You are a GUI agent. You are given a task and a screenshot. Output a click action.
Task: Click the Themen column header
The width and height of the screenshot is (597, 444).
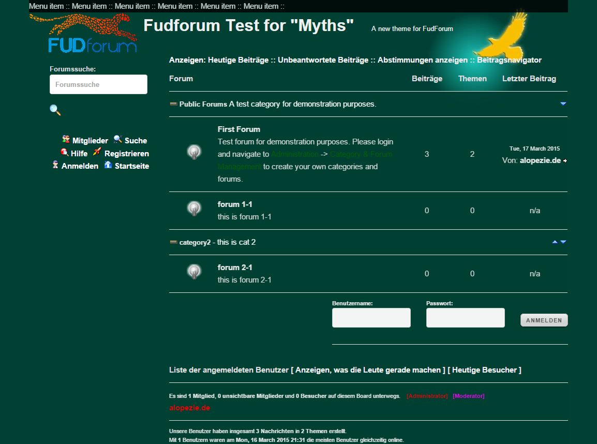point(472,79)
